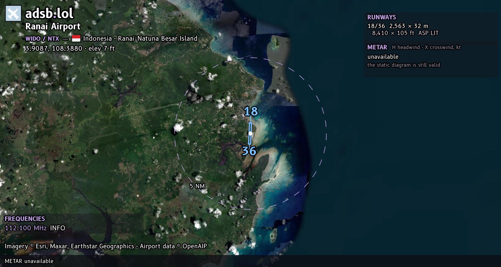Image resolution: width=501 pixels, height=267 pixels.
Task: Click the 'adsb.lol' title text
Action: click(49, 14)
